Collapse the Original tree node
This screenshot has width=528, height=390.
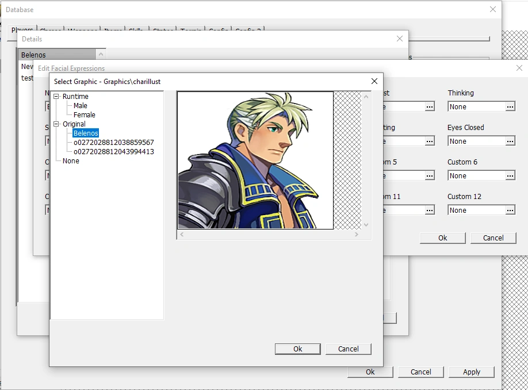click(x=56, y=124)
